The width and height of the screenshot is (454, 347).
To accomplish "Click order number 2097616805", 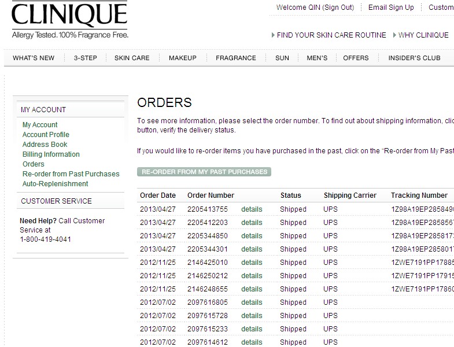I will [x=208, y=302].
